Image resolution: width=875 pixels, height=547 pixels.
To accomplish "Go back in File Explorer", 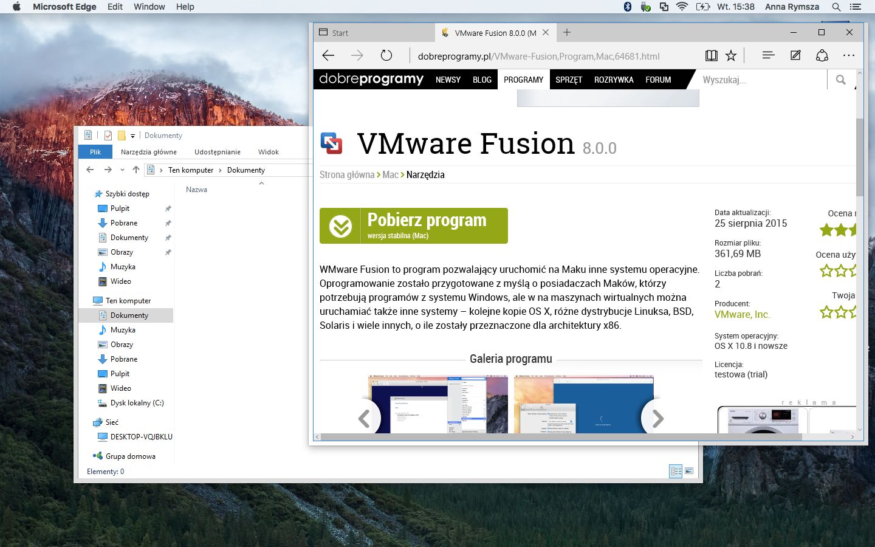I will [x=90, y=170].
